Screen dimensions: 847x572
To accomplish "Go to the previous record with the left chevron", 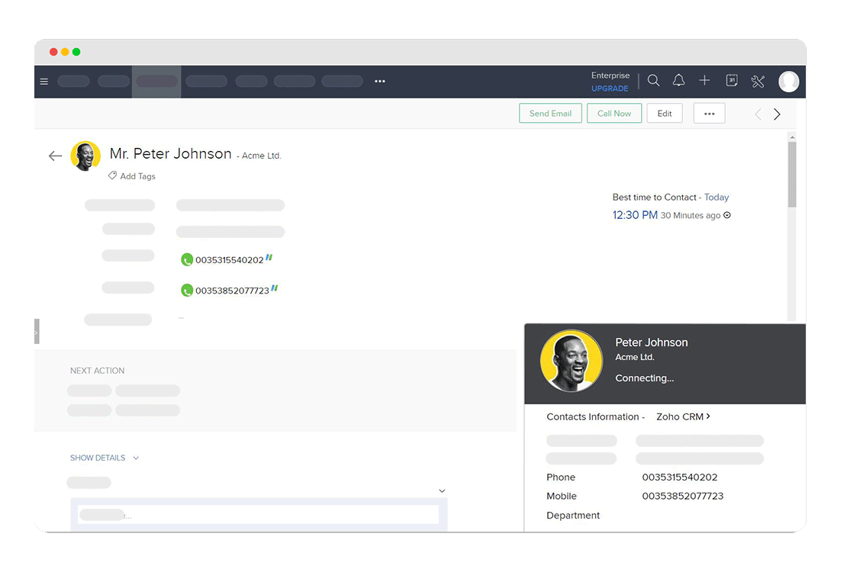I will coord(758,114).
